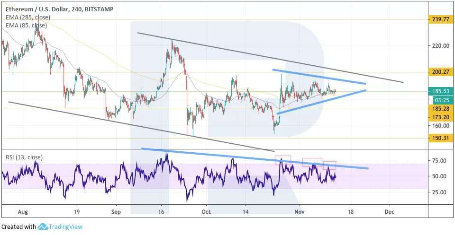455x235 pixels.
Task: Click the Oct label on time axis
Action: (206, 213)
